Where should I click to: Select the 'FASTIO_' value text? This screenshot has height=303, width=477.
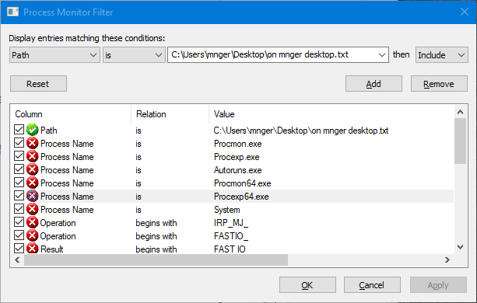[x=231, y=236]
